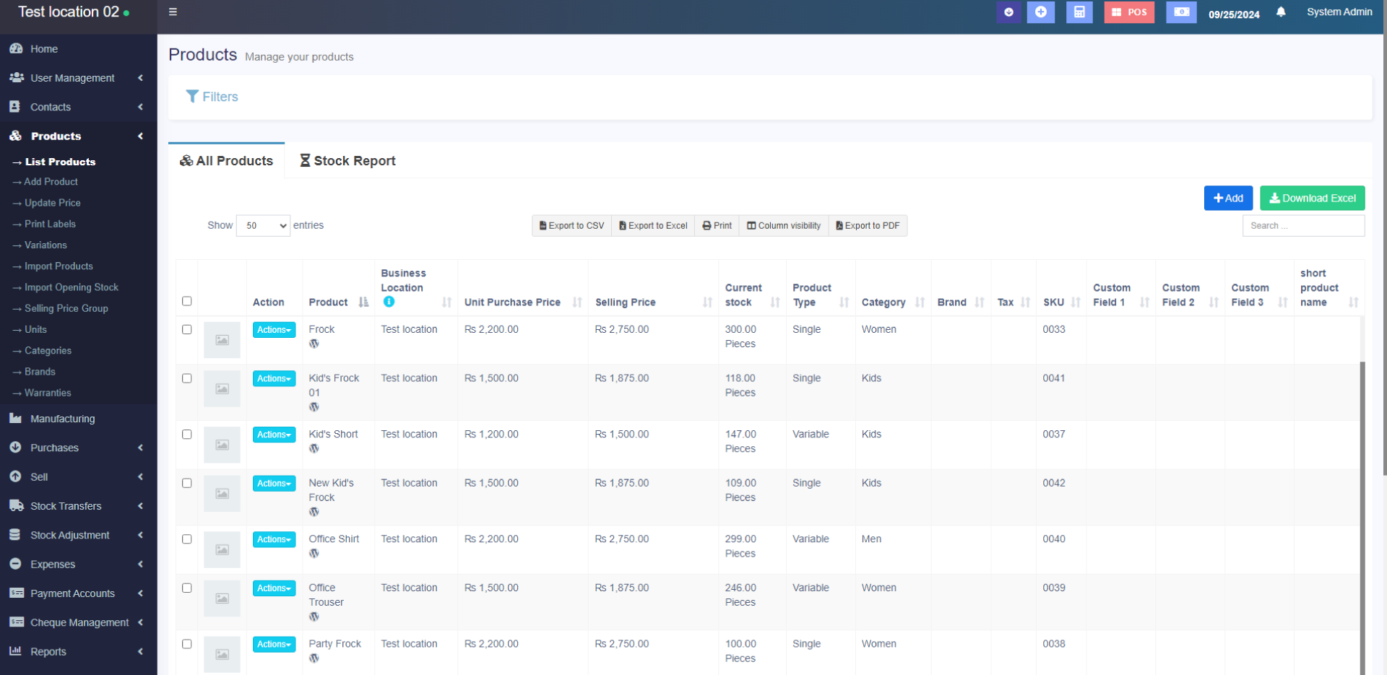Select the Office Shirt row checkbox

(x=187, y=539)
